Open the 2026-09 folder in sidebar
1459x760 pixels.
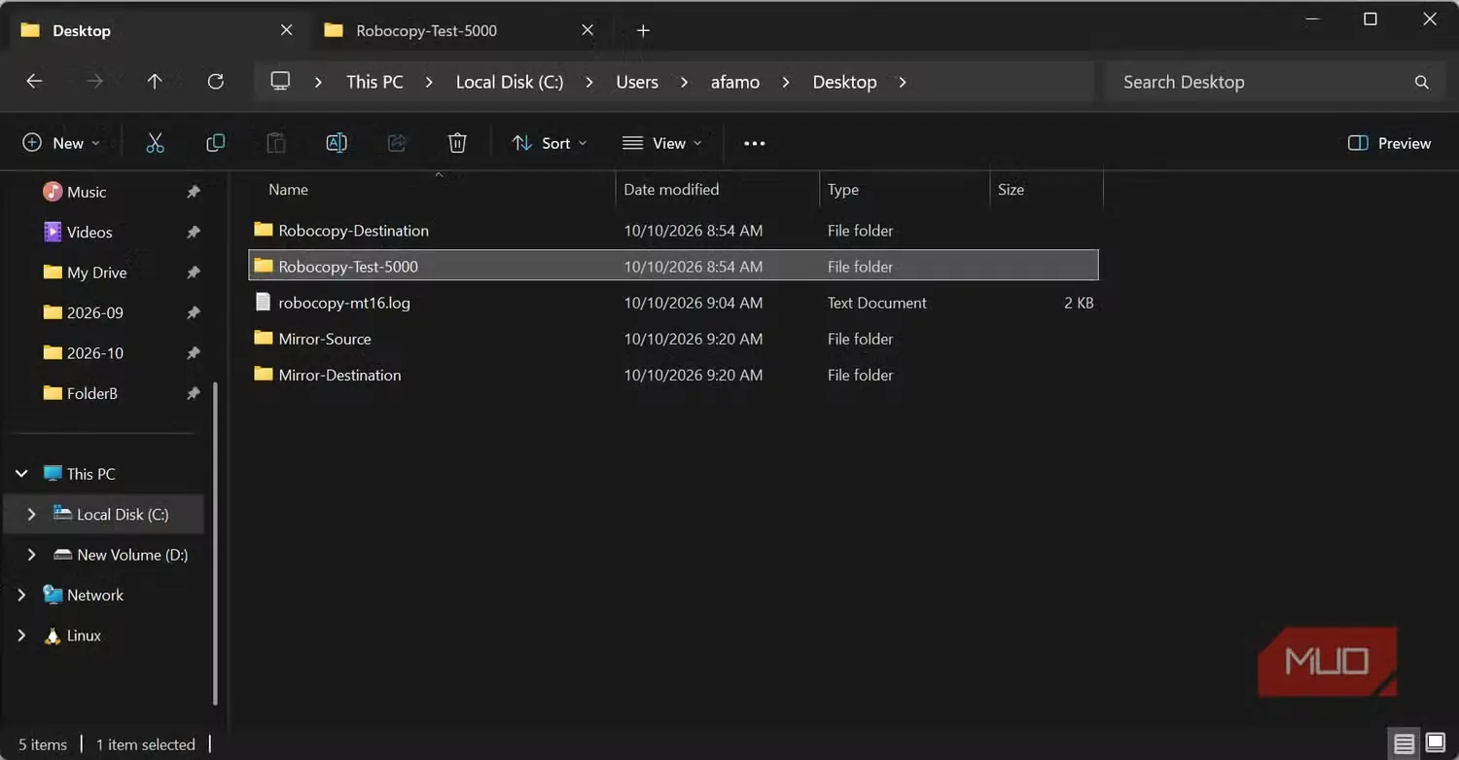pos(95,313)
